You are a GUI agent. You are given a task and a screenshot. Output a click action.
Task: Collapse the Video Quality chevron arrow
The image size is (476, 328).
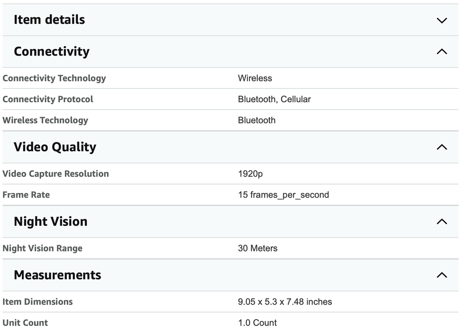tap(441, 147)
